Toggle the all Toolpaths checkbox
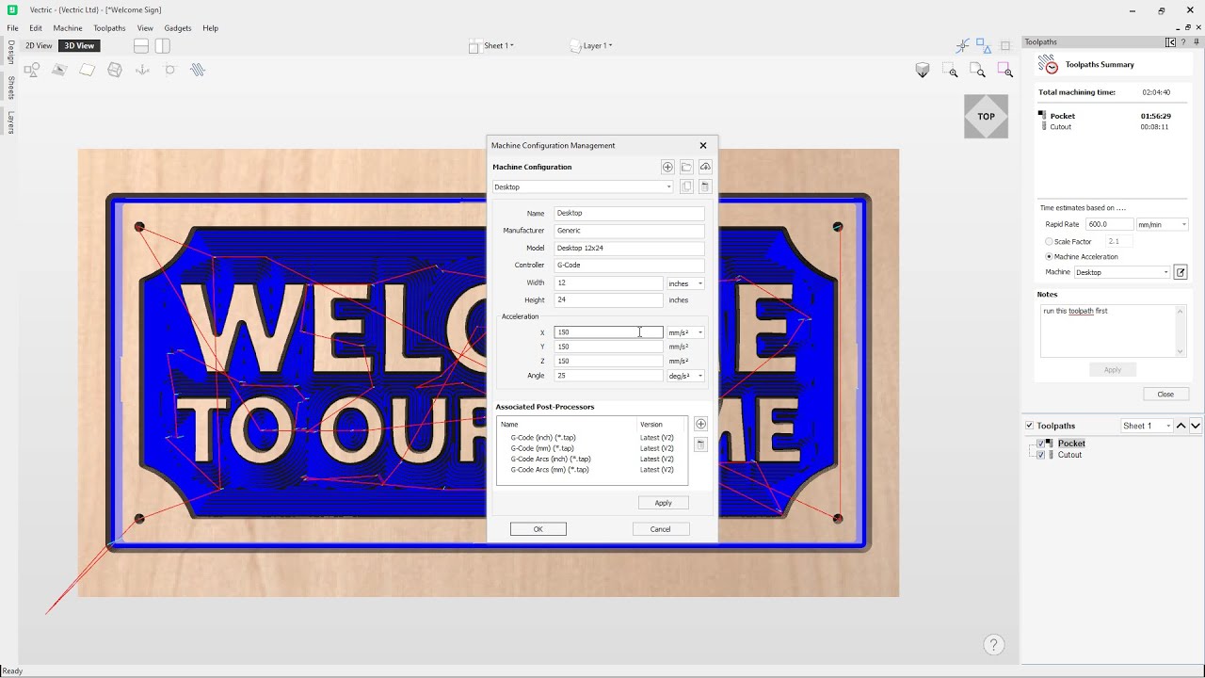This screenshot has width=1205, height=678. point(1029,426)
